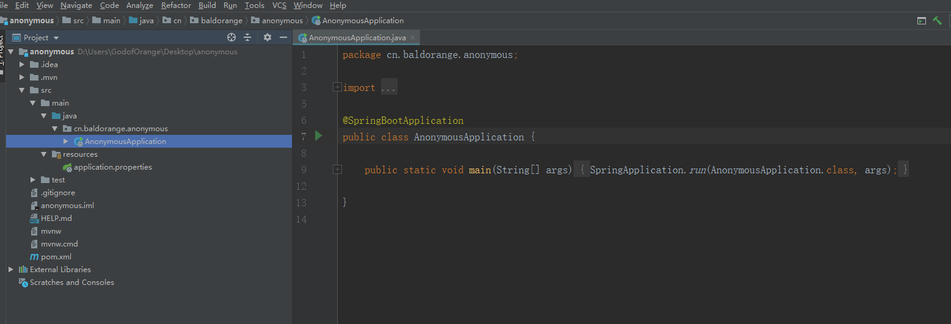This screenshot has width=951, height=324.
Task: Expand External Libraries
Action: [x=11, y=270]
